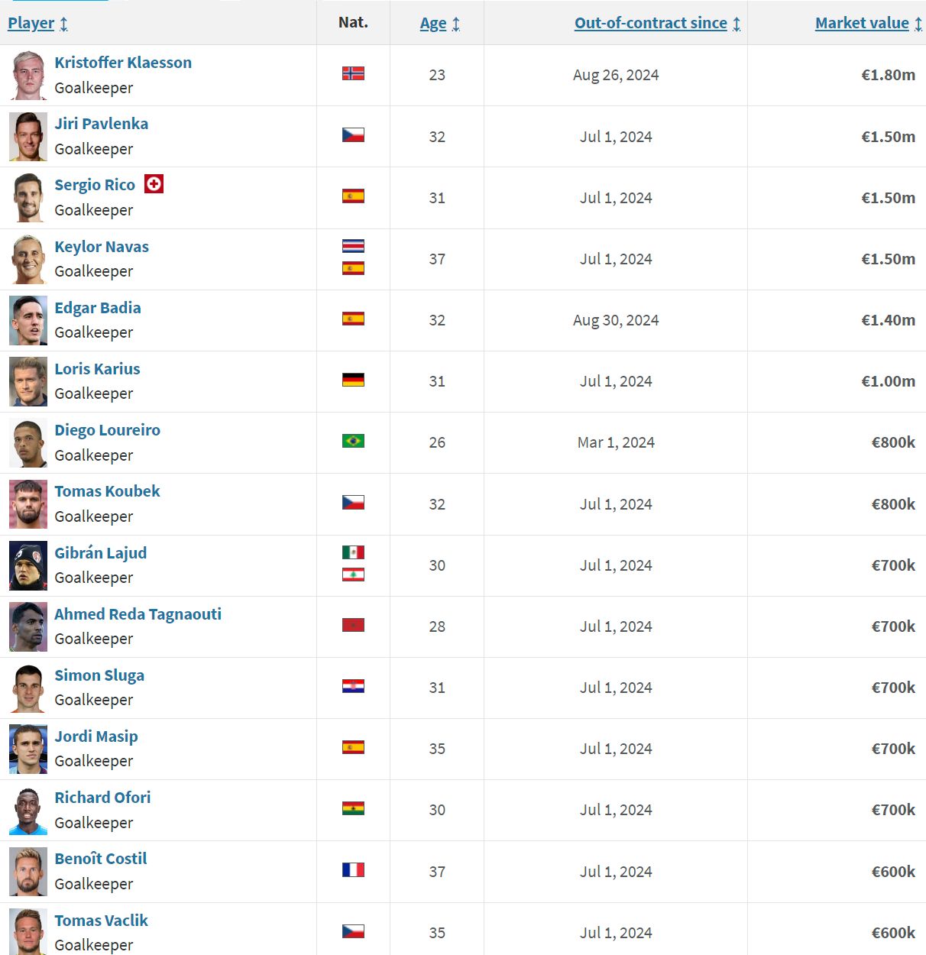Open Kristoffer Klaesson's player profile
This screenshot has width=926, height=955.
click(123, 63)
